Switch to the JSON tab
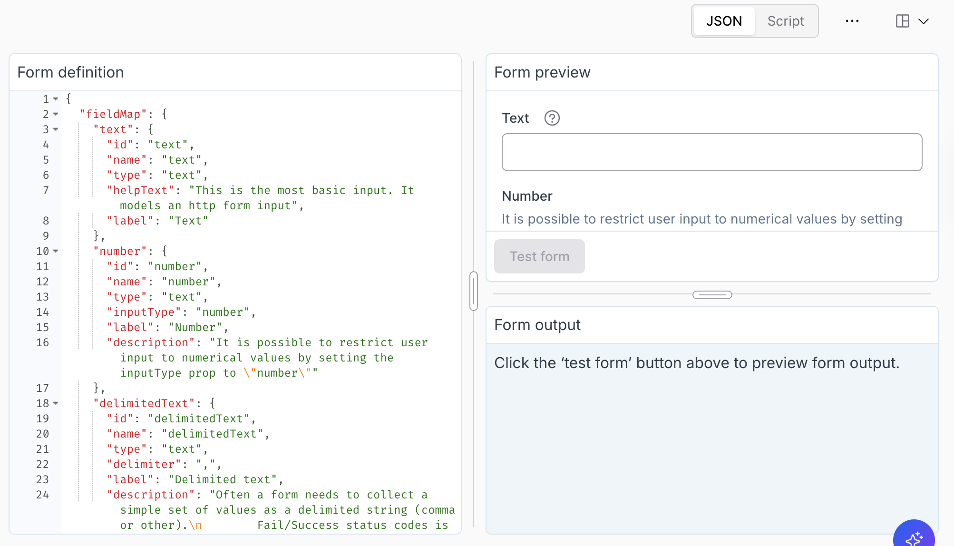The image size is (954, 546). [x=724, y=21]
